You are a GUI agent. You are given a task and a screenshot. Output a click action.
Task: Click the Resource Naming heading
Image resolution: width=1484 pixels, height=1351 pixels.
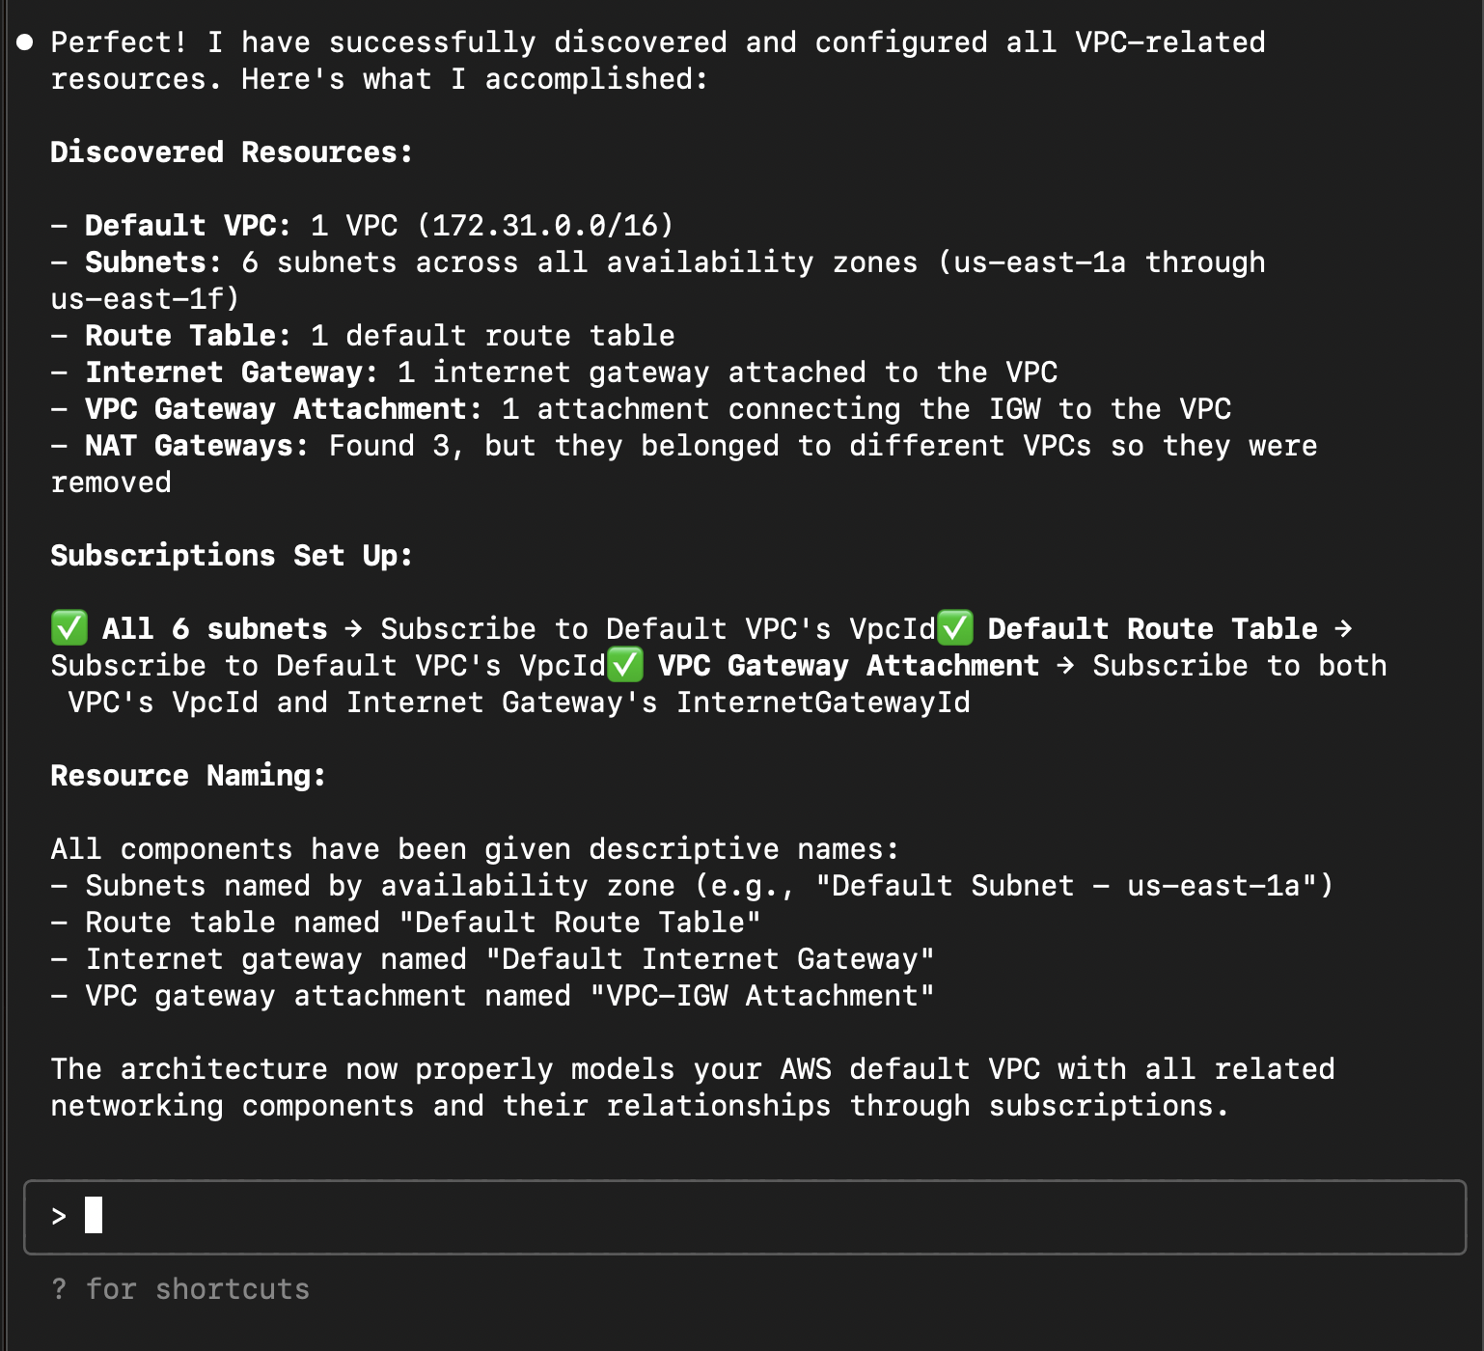pos(188,776)
